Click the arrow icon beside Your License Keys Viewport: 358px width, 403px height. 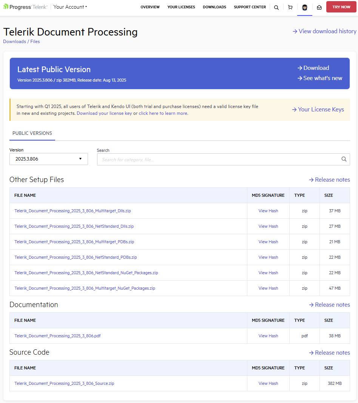(x=294, y=109)
